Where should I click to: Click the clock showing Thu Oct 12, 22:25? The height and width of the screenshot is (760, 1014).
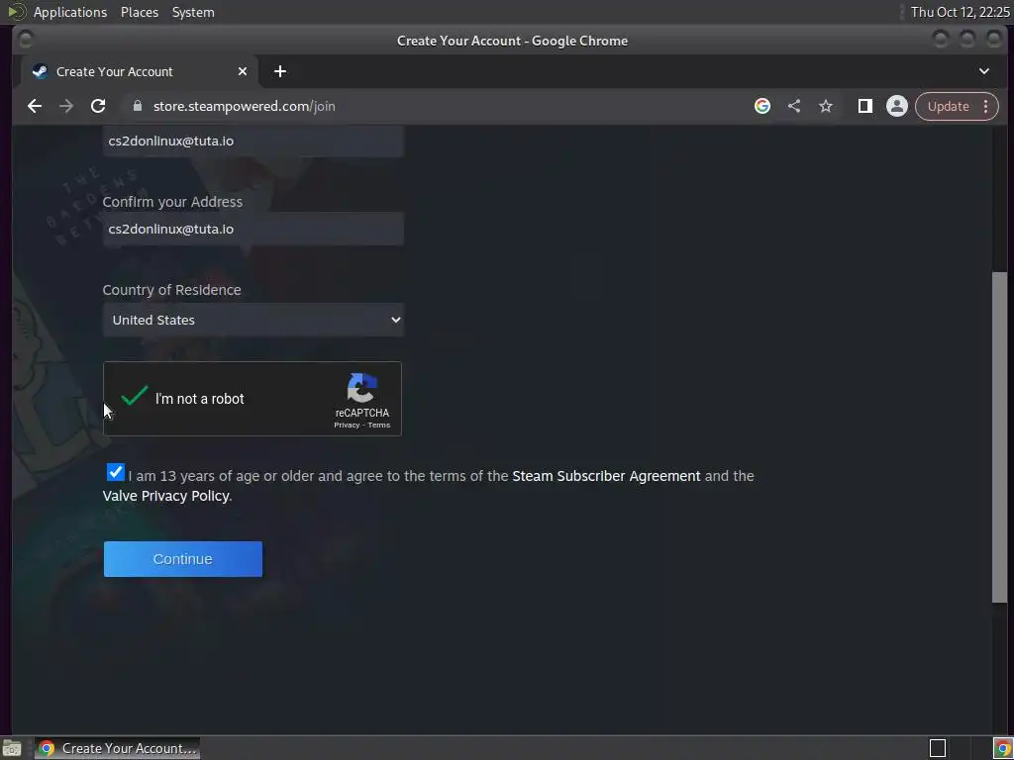click(960, 12)
